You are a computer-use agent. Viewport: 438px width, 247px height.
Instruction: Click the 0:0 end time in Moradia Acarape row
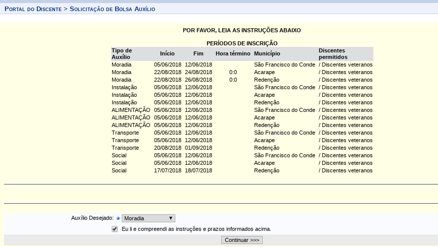click(x=233, y=72)
